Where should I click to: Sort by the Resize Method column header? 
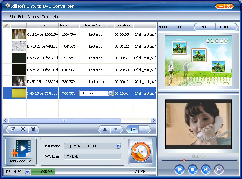[x=96, y=25]
